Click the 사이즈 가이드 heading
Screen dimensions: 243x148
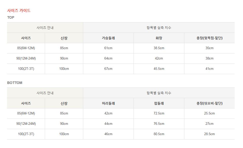[x=19, y=11]
